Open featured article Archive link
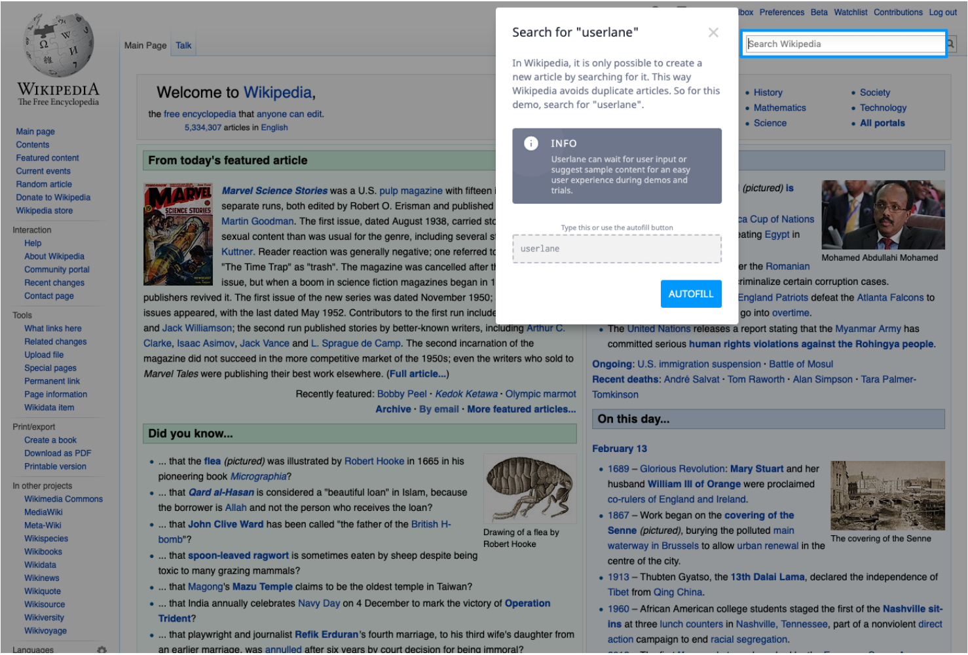The height and width of the screenshot is (655, 968). tap(393, 409)
